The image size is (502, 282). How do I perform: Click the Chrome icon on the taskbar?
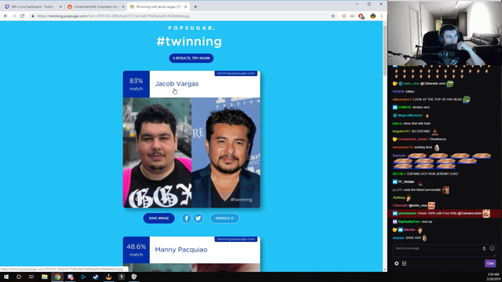point(57,277)
